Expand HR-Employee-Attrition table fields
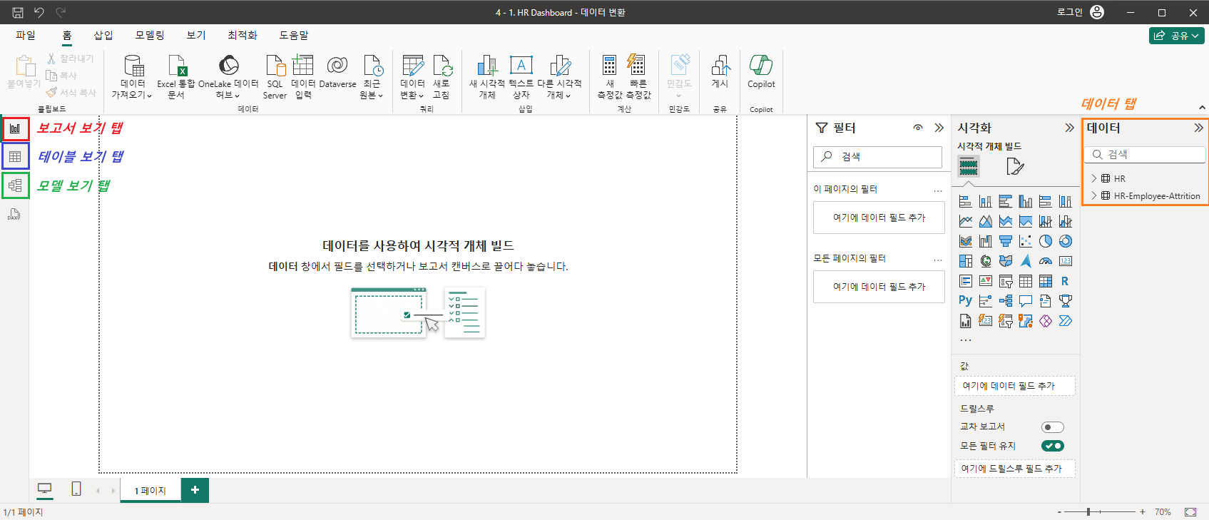The width and height of the screenshot is (1209, 520). coord(1094,195)
